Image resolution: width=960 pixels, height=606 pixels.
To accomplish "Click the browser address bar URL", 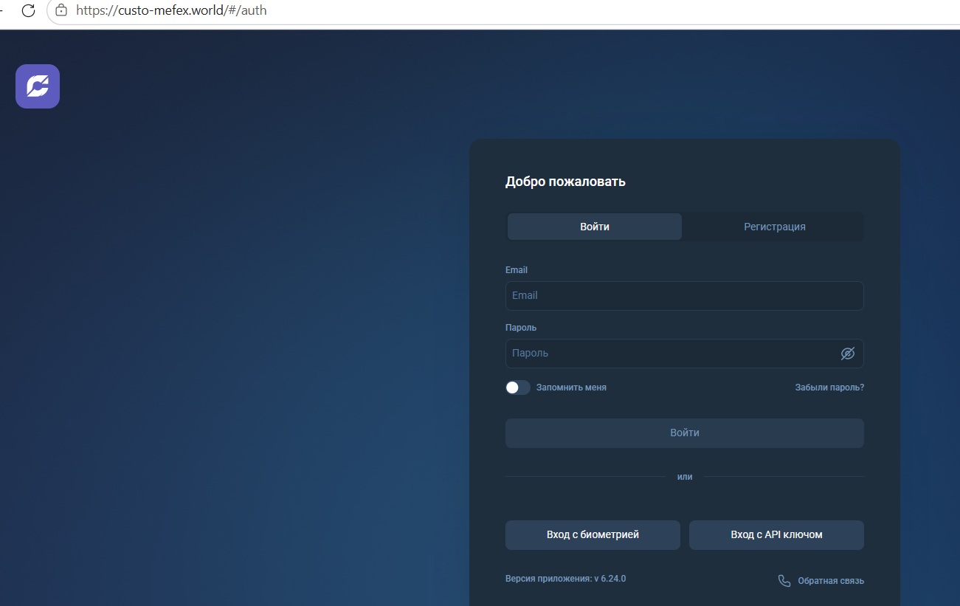I will pyautogui.click(x=171, y=10).
